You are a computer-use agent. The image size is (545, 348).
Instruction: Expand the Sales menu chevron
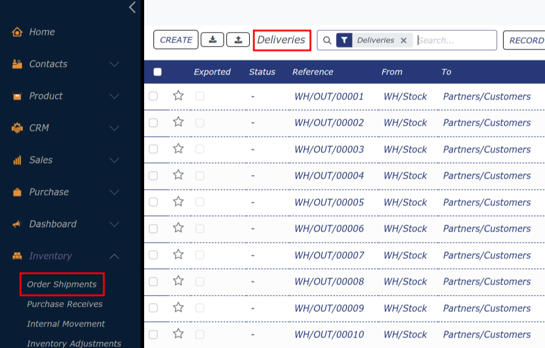[x=114, y=160]
